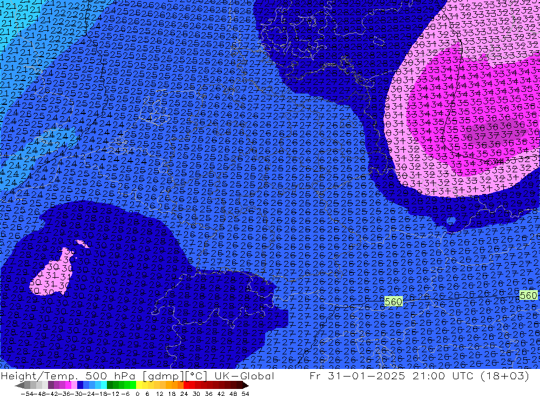
Task: Click the 560 contour label at the map's right edge
Action: pos(528,296)
